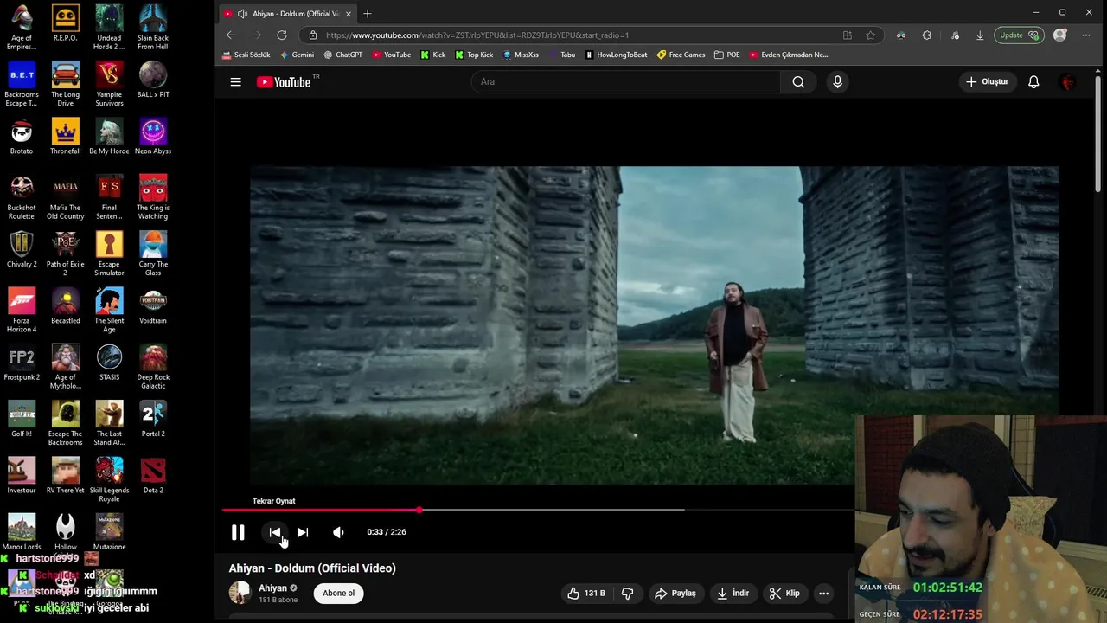Select the Portal 2 desktop icon
The image size is (1107, 623).
pos(153,419)
